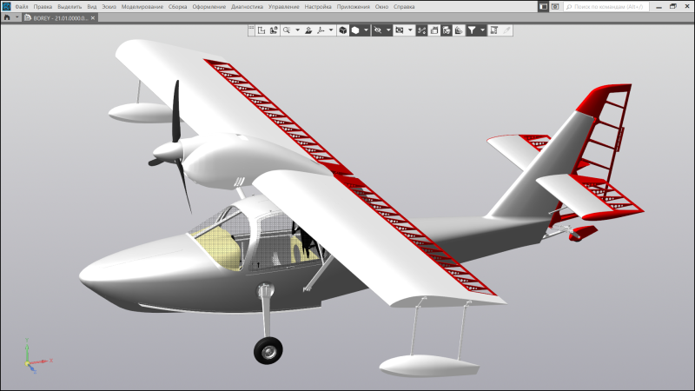Open the Правка menu

coord(43,7)
